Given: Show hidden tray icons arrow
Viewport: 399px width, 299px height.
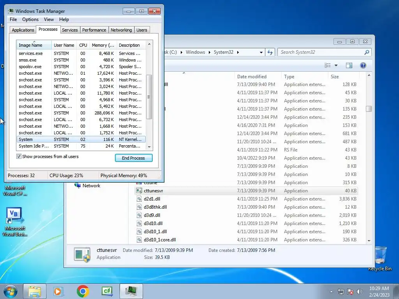Looking at the screenshot, I should [x=331, y=292].
